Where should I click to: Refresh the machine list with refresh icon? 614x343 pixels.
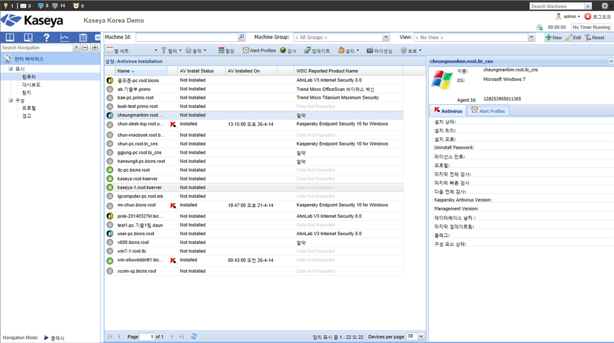(x=194, y=336)
